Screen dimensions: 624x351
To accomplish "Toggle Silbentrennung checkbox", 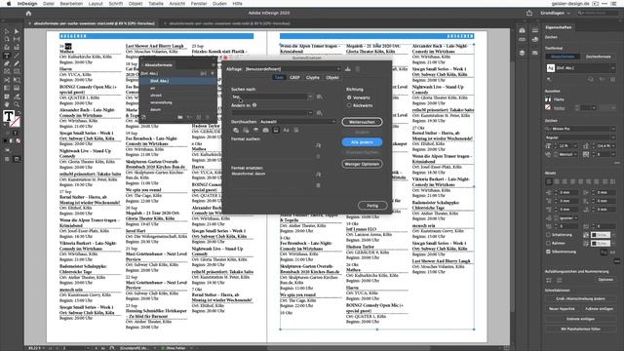I will (x=548, y=252).
